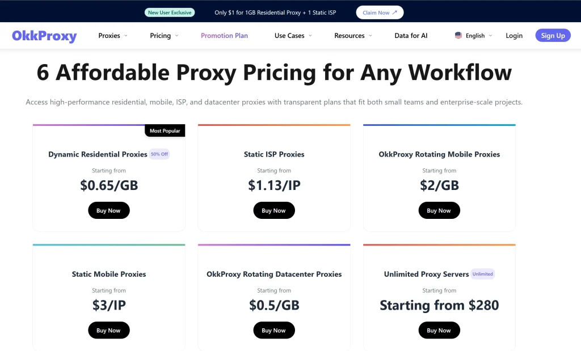
Task: Expand the Use Cases dropdown
Action: coord(290,35)
